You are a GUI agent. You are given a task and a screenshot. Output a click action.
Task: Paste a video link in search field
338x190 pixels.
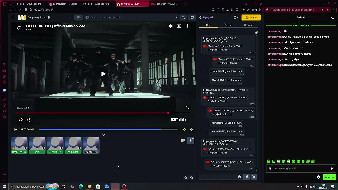click(x=132, y=17)
